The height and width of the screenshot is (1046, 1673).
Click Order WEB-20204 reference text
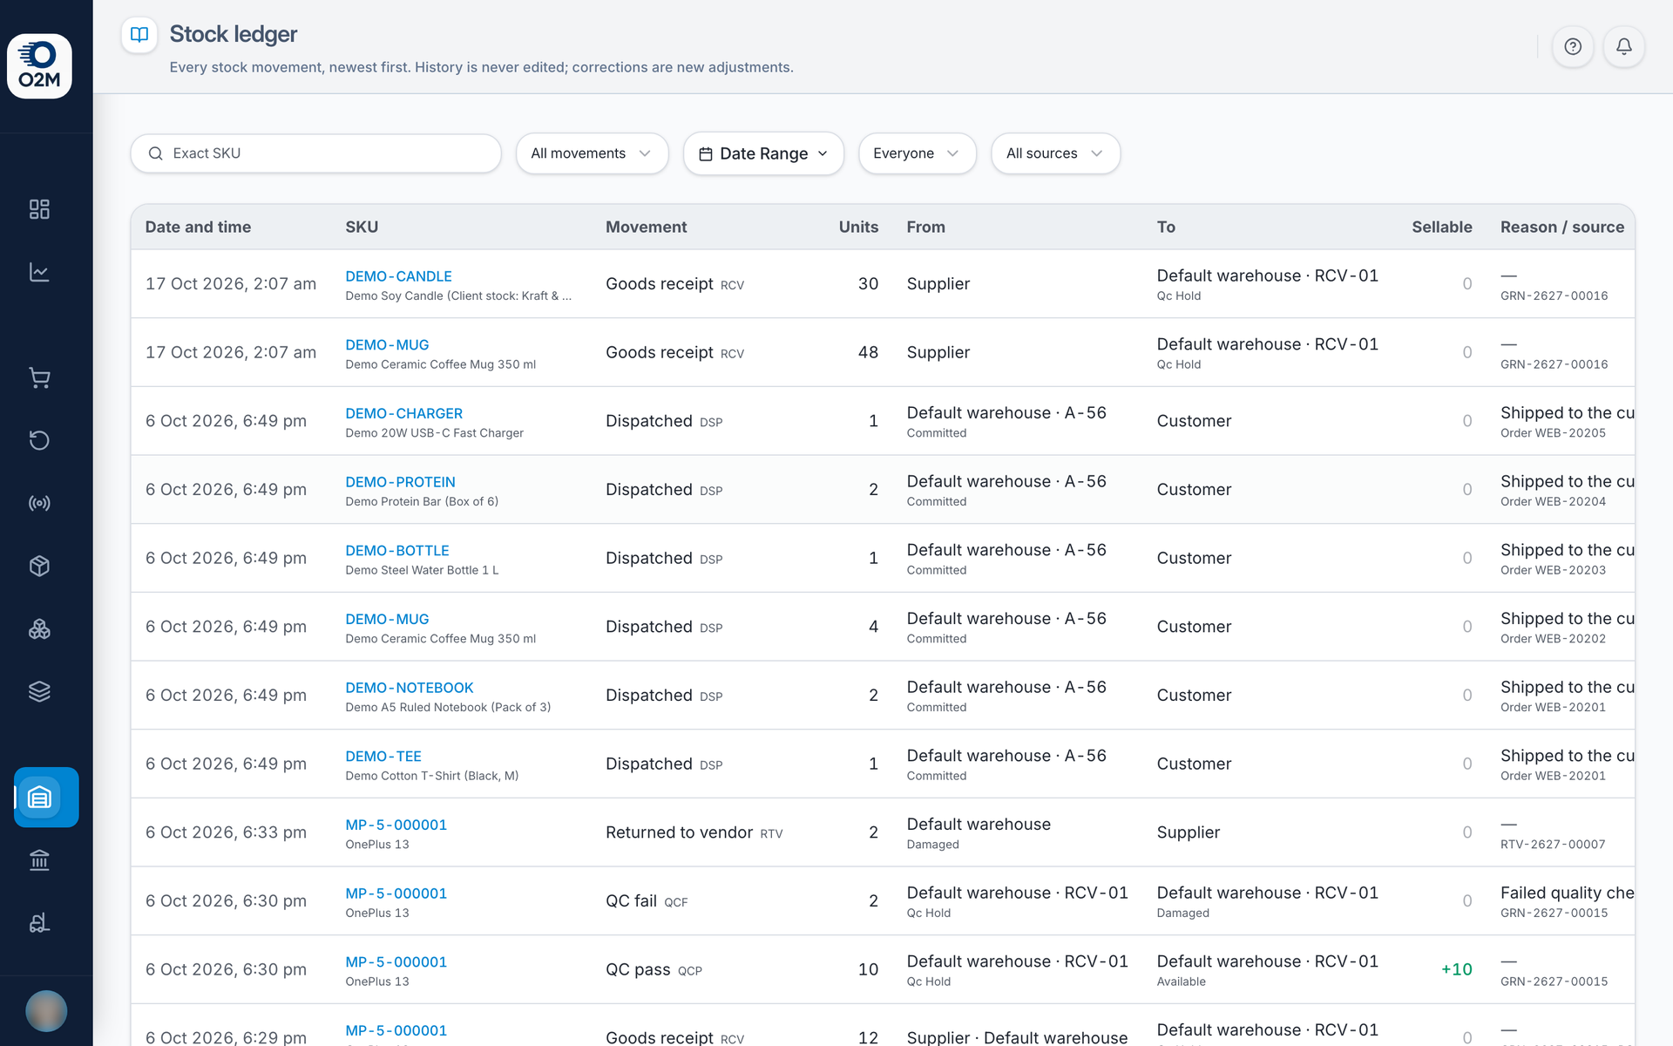click(x=1553, y=502)
